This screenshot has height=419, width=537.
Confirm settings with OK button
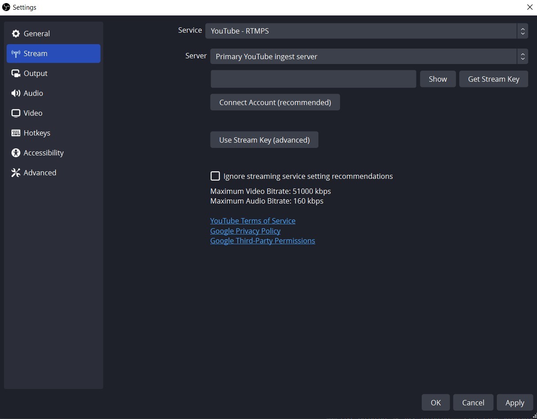tap(435, 403)
